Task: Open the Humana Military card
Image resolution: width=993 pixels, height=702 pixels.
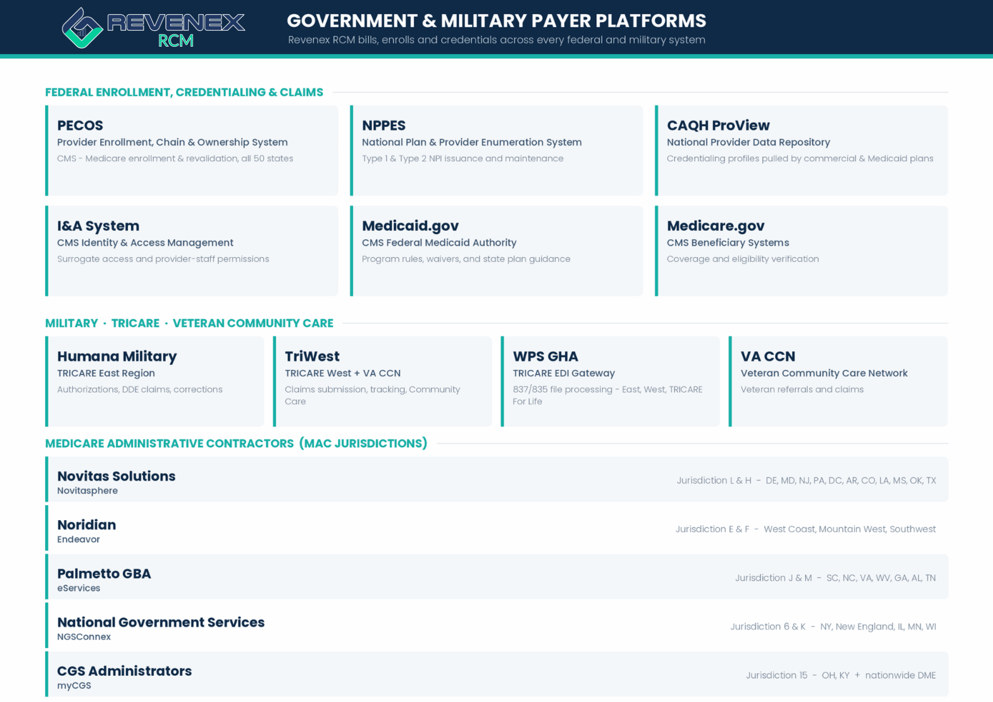Action: pos(154,381)
